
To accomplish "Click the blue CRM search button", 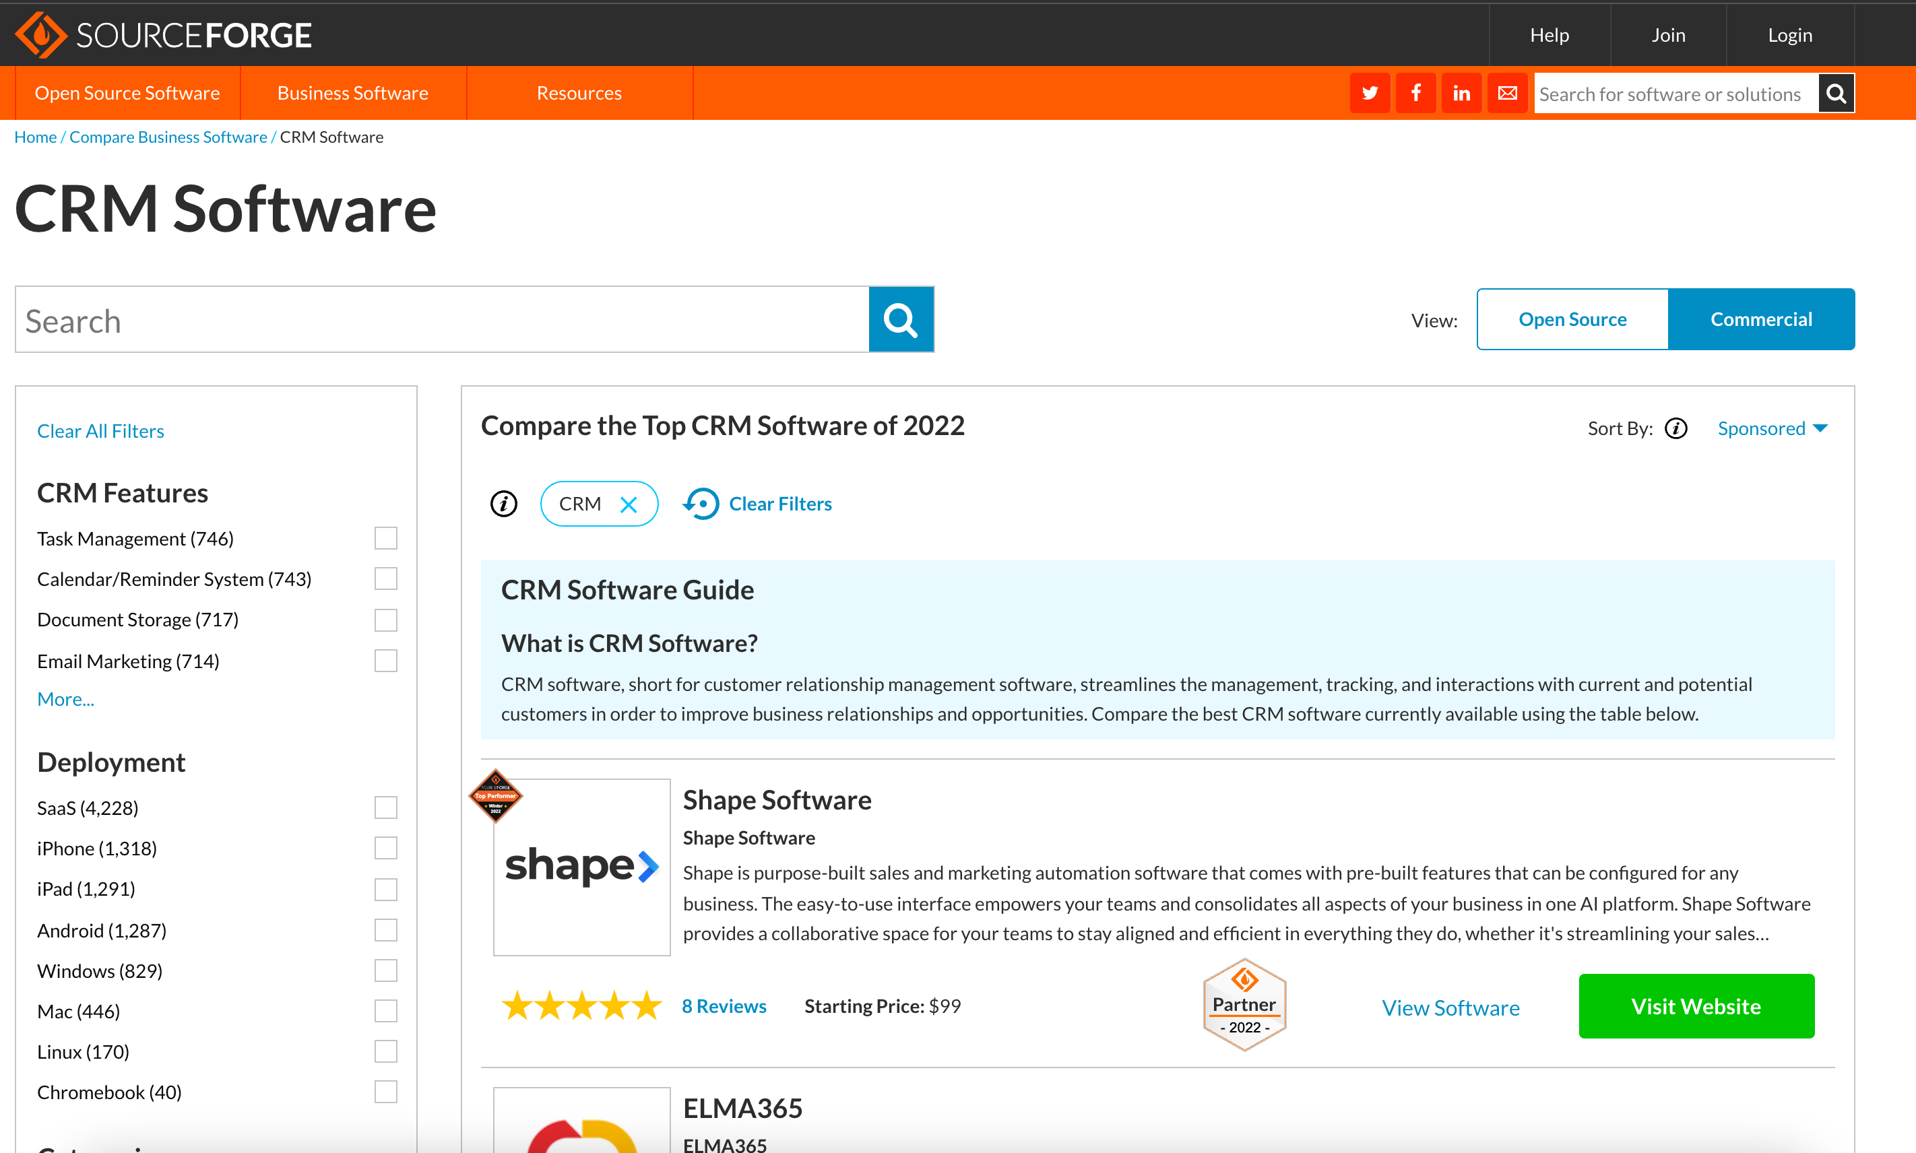I will click(x=901, y=319).
